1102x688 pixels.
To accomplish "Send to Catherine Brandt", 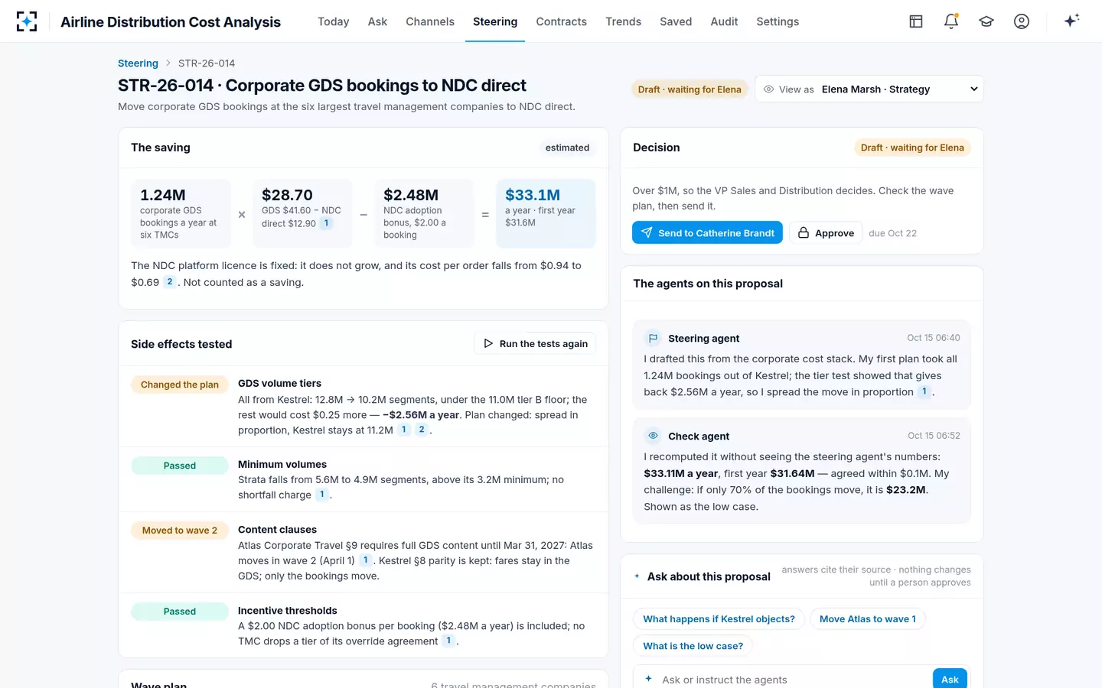I will coord(707,233).
